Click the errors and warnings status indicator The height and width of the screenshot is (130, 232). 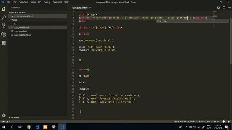coord(6,122)
